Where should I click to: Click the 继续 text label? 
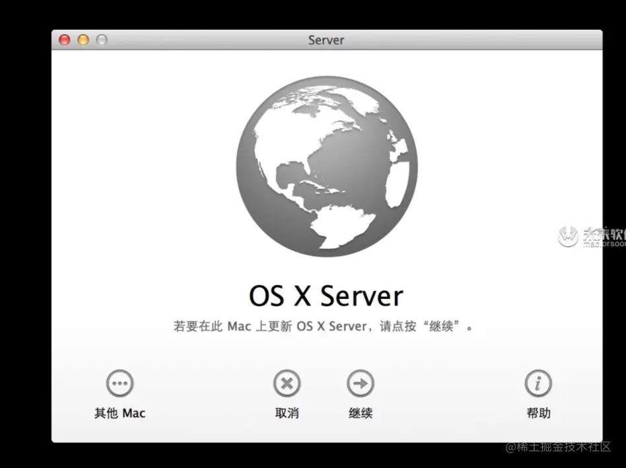[x=360, y=413]
